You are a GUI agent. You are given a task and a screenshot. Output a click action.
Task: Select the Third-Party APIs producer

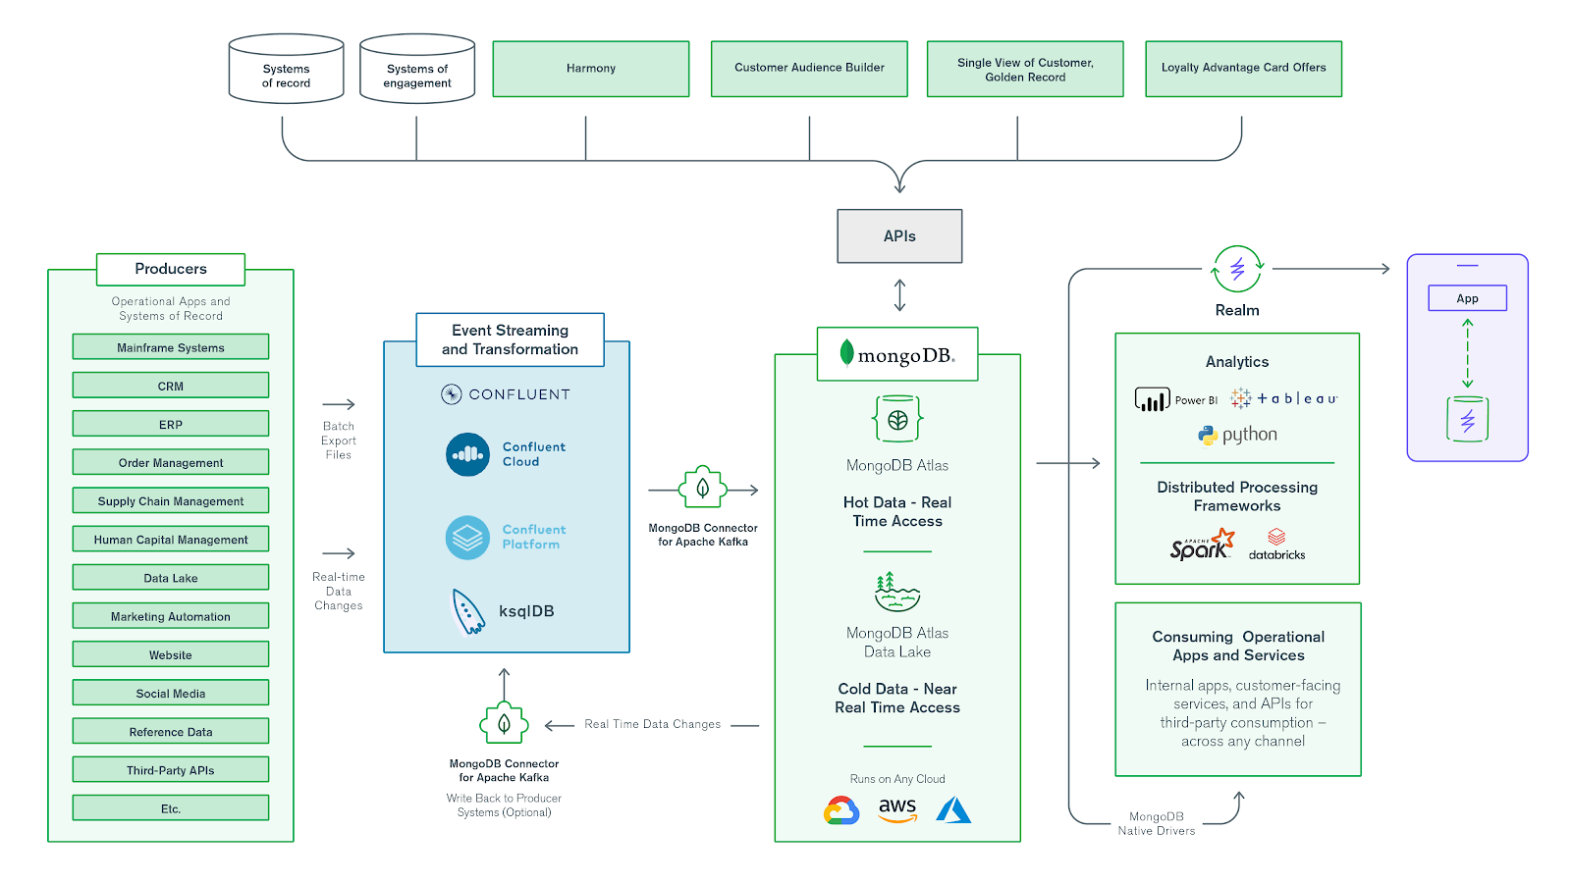[x=171, y=770]
